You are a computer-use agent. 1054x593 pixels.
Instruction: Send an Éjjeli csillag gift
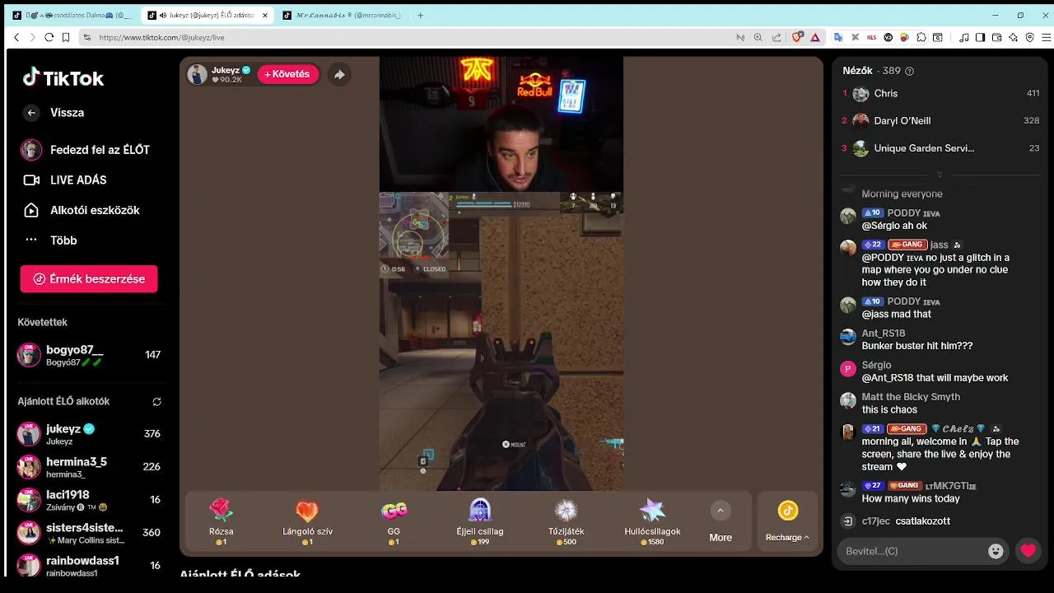pyautogui.click(x=480, y=521)
